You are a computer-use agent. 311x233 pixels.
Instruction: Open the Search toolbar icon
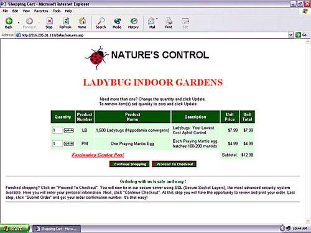[x=101, y=21]
